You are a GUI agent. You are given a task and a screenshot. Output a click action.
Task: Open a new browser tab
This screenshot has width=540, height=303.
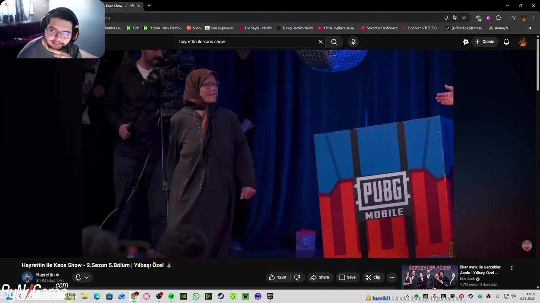(149, 6)
